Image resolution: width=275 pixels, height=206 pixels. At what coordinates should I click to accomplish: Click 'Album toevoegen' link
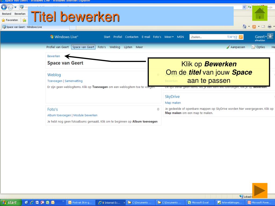pyautogui.click(x=59, y=115)
